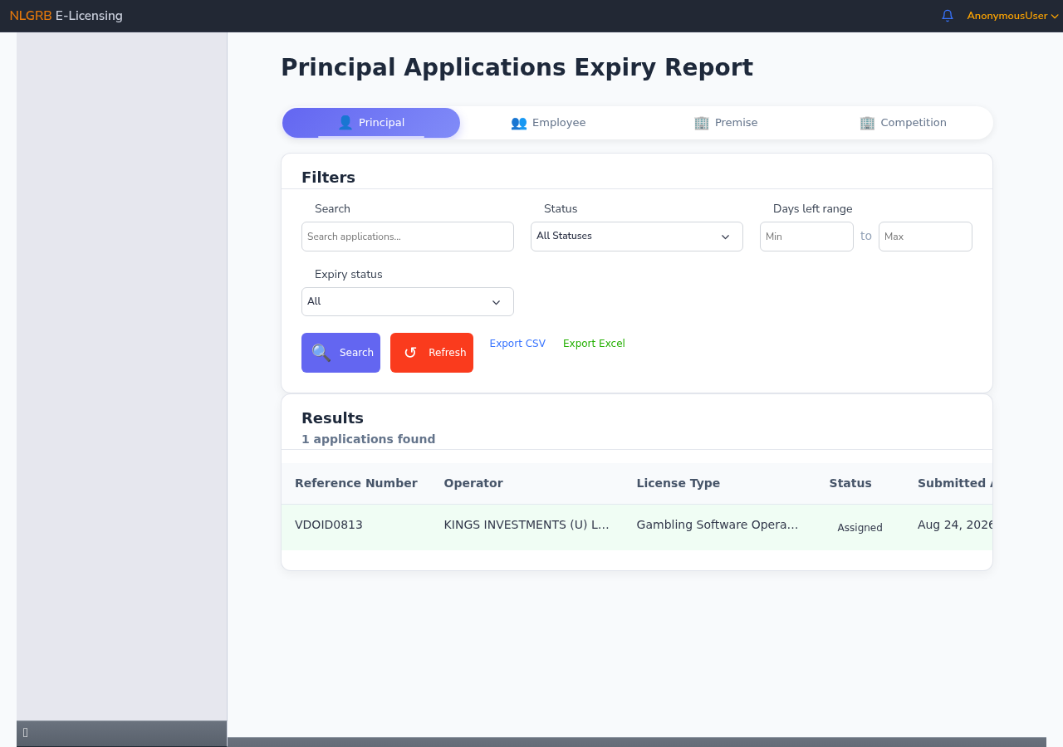
Task: Click the Search button
Action: [340, 353]
